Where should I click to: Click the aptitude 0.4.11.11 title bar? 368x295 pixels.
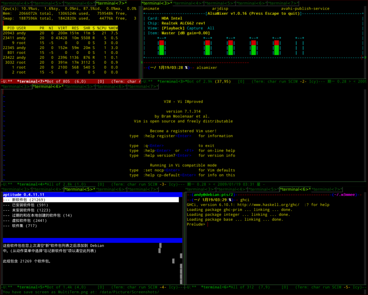pos(92,195)
